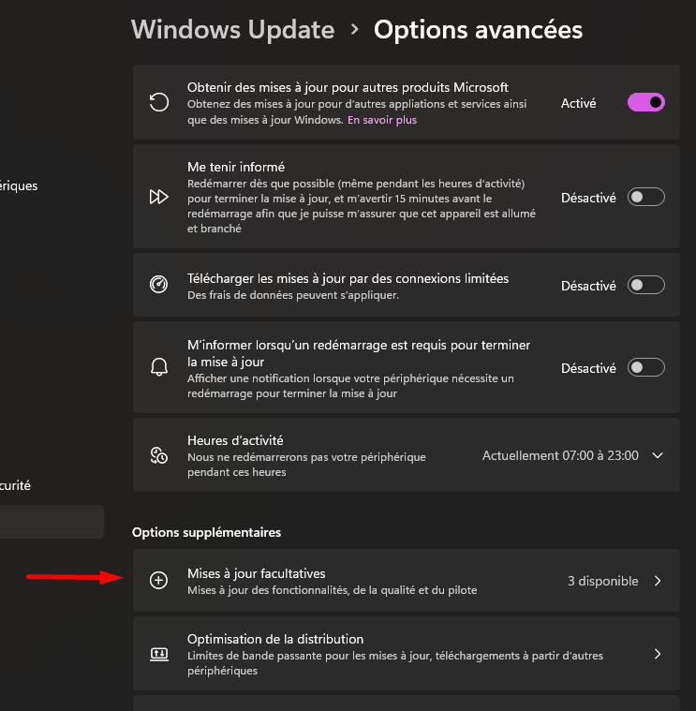Click 'Désactivé' label beside Me tenir informé

tap(588, 198)
